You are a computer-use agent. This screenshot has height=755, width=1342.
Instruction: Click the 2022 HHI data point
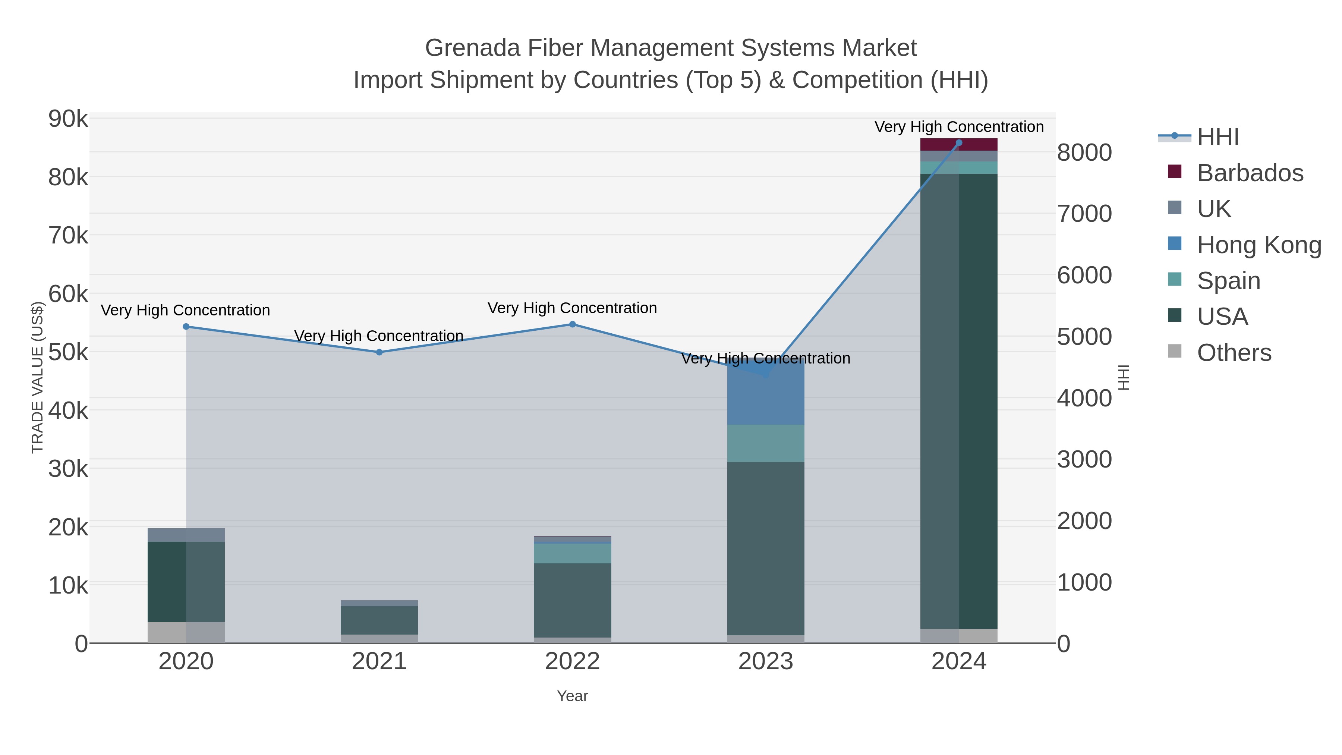(x=573, y=324)
